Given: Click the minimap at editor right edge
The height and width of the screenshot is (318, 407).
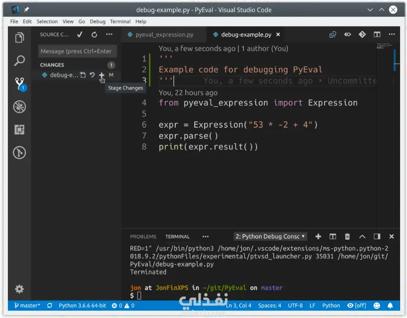Looking at the screenshot, I should point(384,46).
